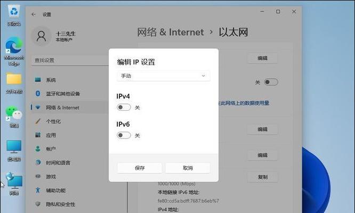Open 帐户 settings category
This screenshot has height=213, width=355.
(x=51, y=149)
